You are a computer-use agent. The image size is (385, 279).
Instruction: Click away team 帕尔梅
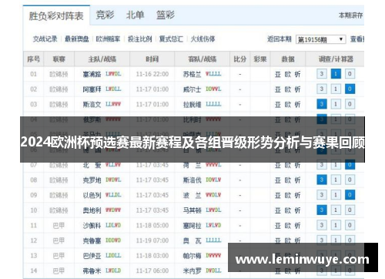pyautogui.click(x=192, y=256)
